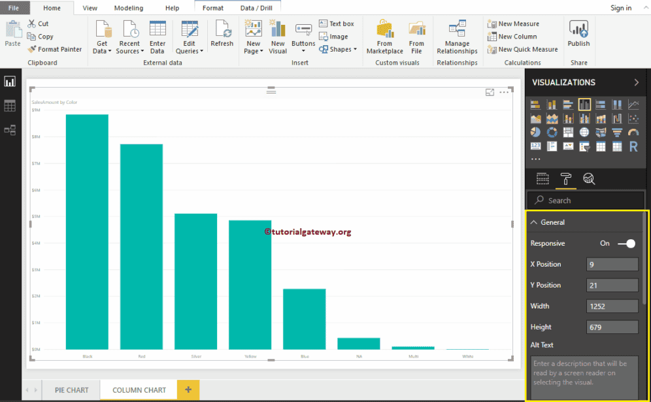Select the Map visualization icon
The height and width of the screenshot is (402, 651).
[584, 132]
